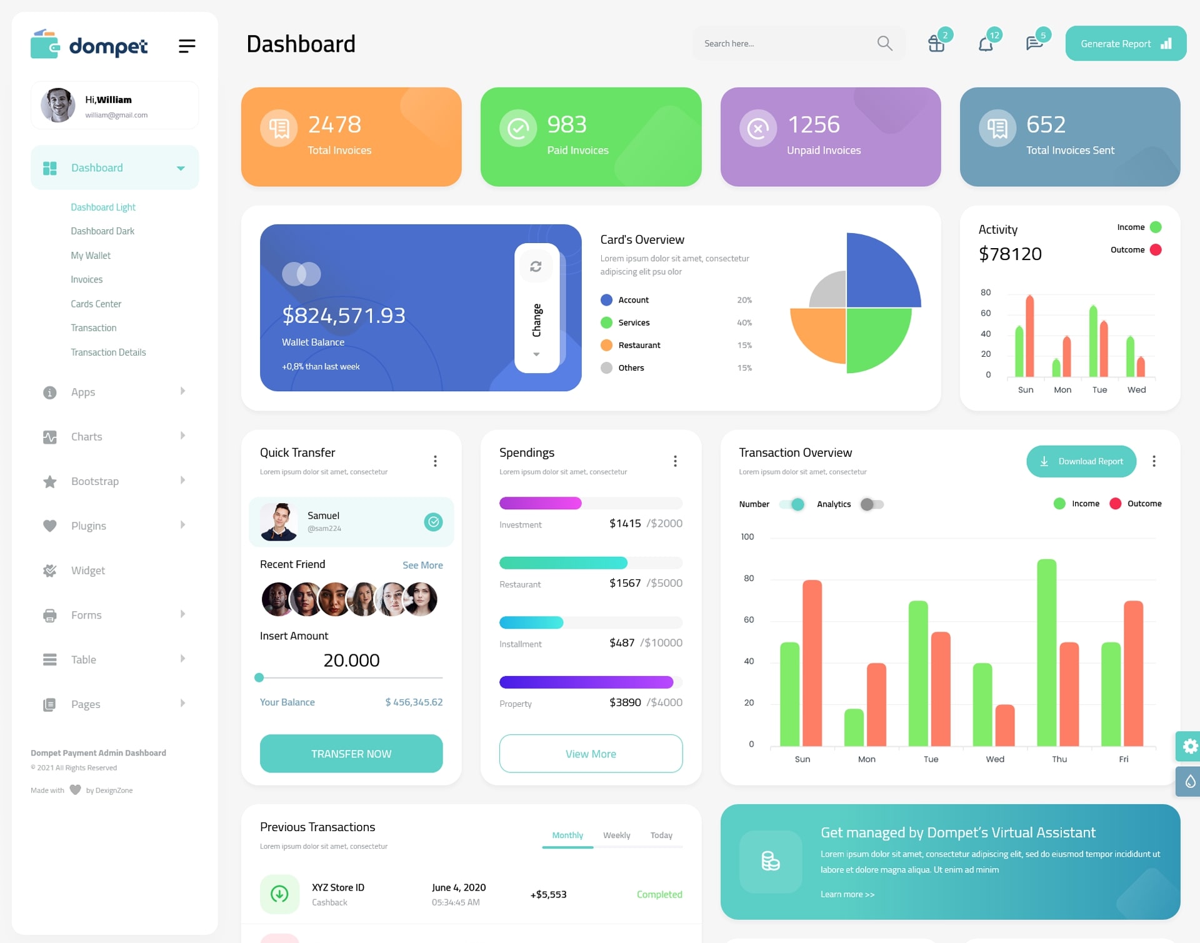Expand the Dashboard menu in sidebar
The image size is (1200, 943).
[x=178, y=167]
